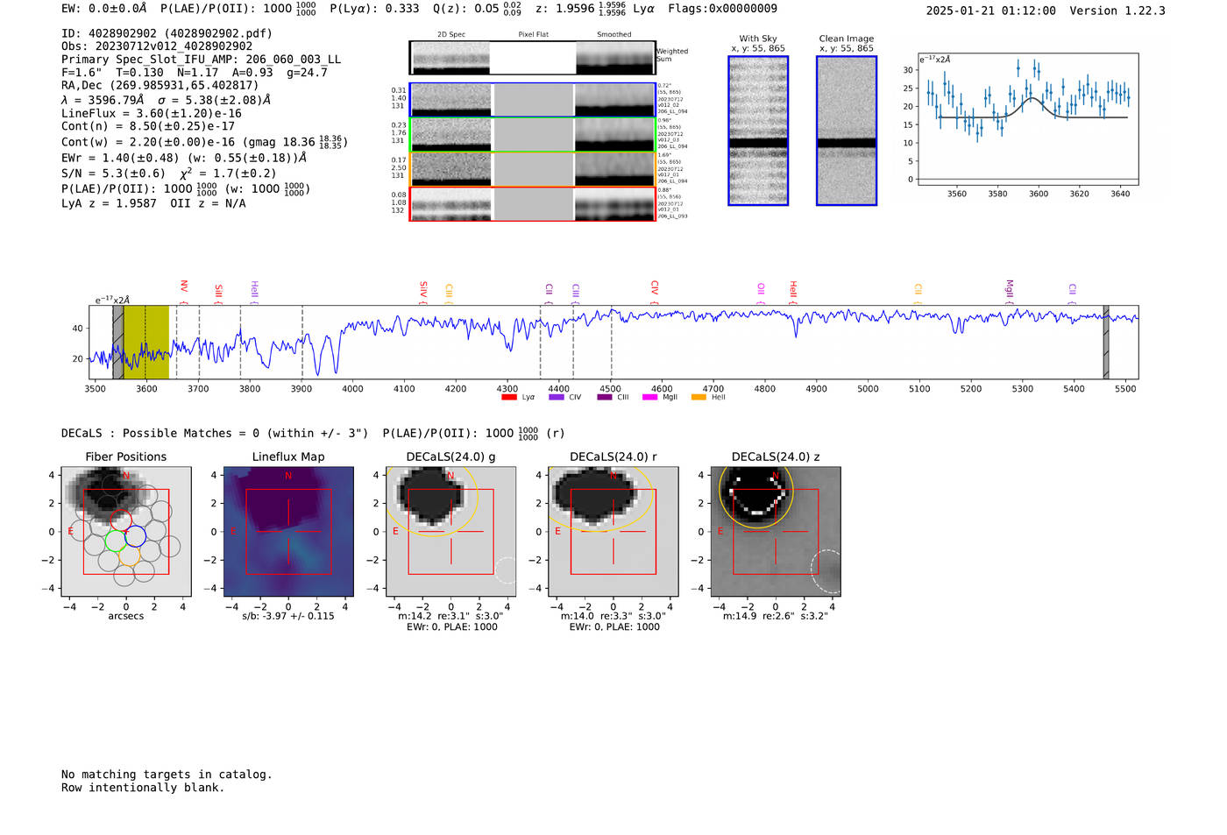Click the green fiber circle in Fiber Positions
Viewport: 1227px width, 835px height.
coord(116,541)
